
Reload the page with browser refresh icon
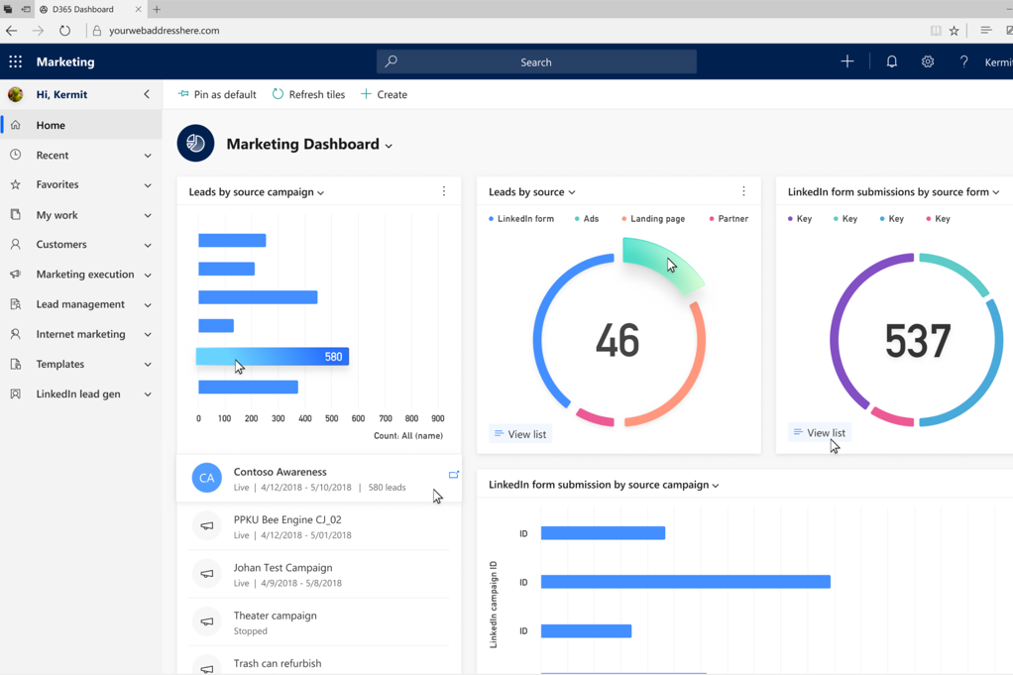pos(64,31)
